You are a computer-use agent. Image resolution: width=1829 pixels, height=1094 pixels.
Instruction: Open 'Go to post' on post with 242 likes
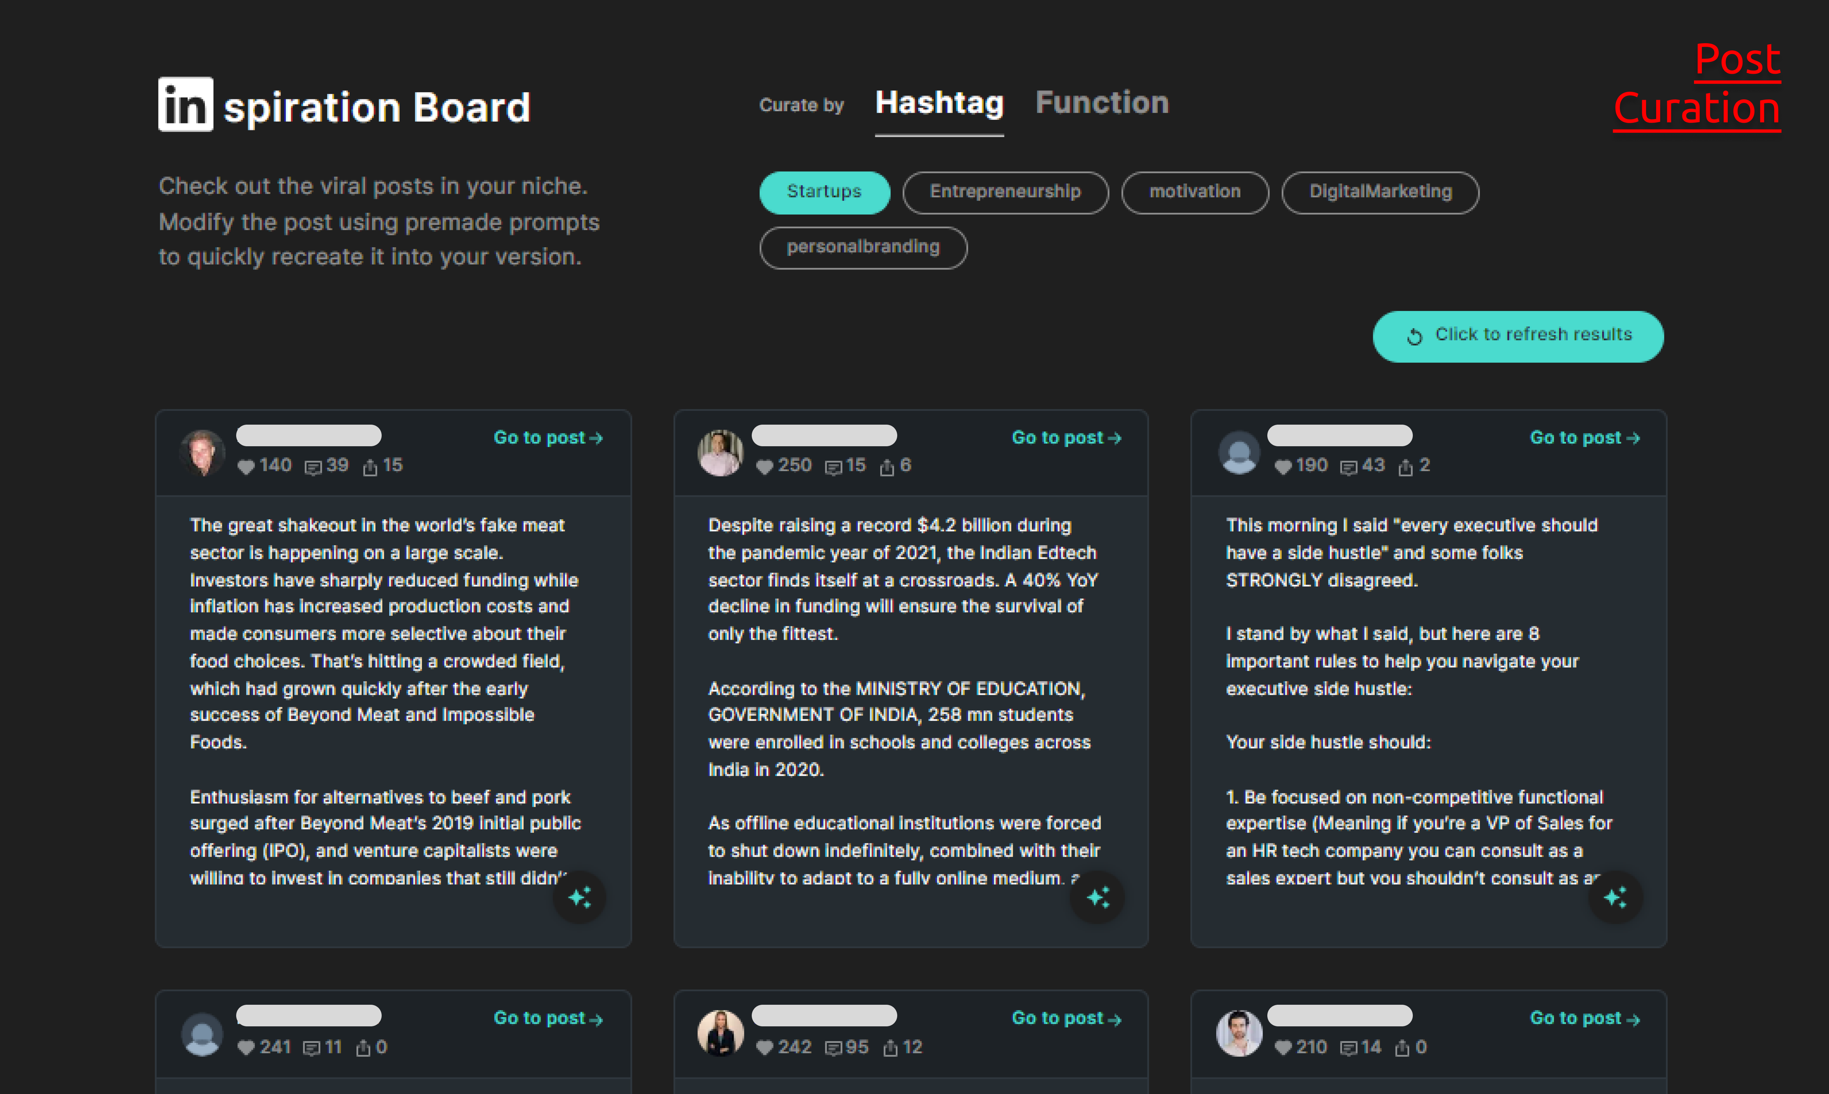[x=1066, y=1019]
